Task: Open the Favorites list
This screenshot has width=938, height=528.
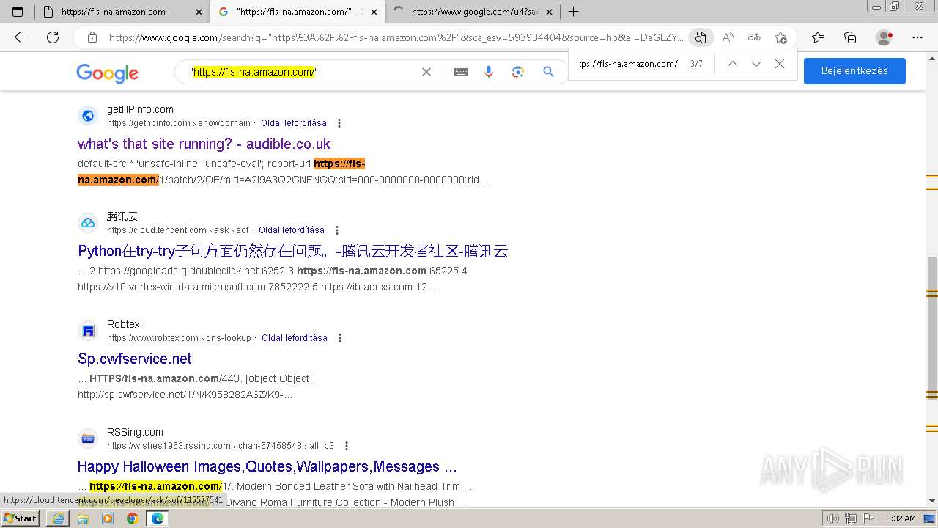Action: pyautogui.click(x=818, y=37)
